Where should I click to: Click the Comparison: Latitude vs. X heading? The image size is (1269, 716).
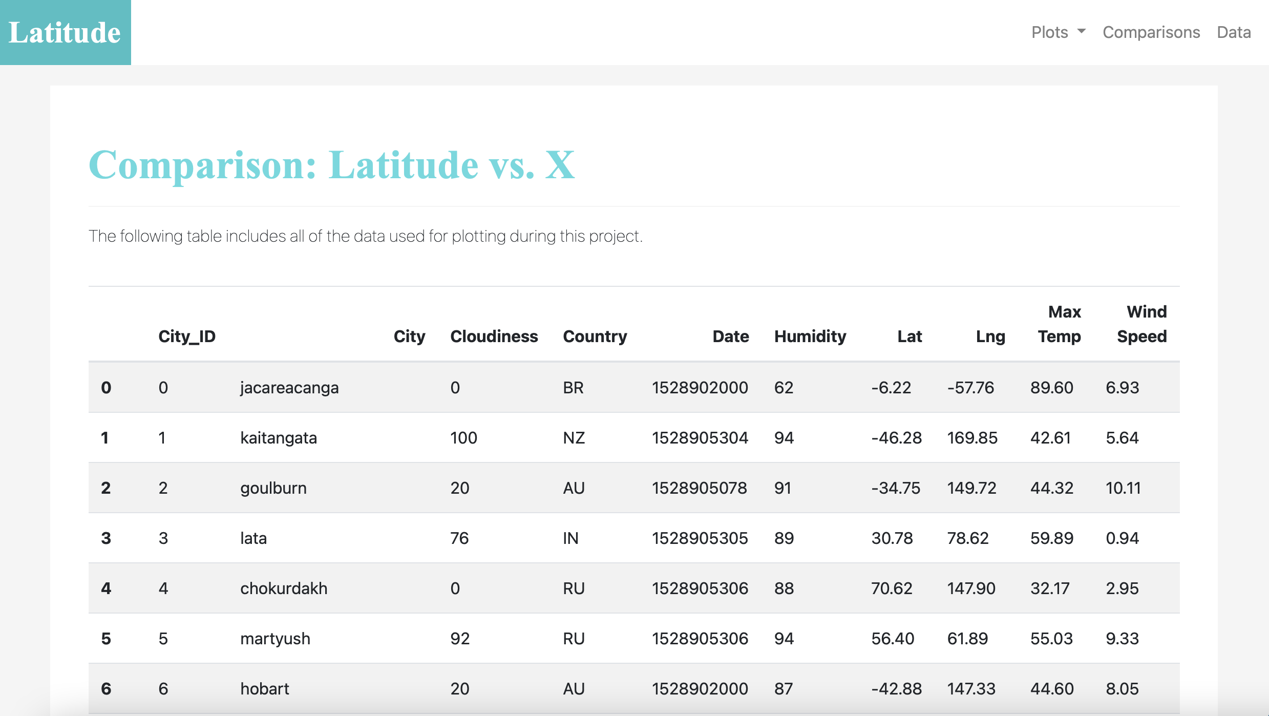coord(332,165)
